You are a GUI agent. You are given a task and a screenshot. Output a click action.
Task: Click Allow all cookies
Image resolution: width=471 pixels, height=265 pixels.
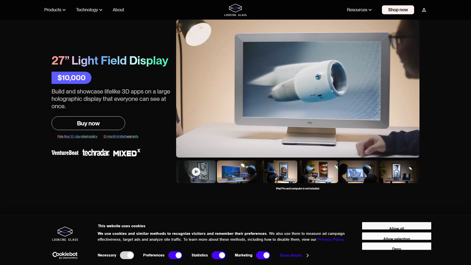[x=396, y=226]
